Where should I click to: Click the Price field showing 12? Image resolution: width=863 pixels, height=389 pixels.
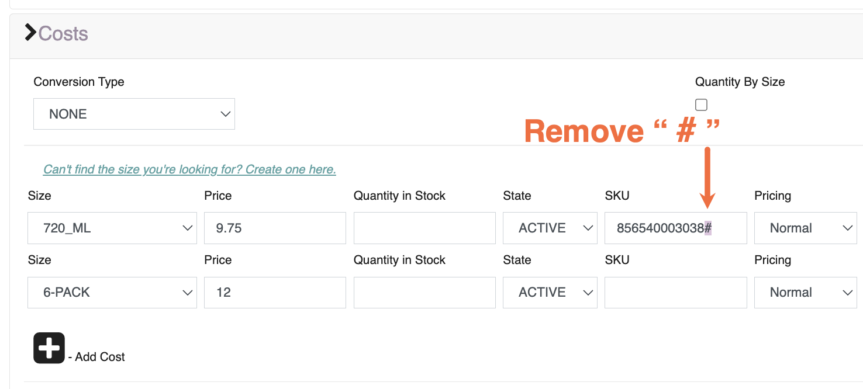click(275, 292)
